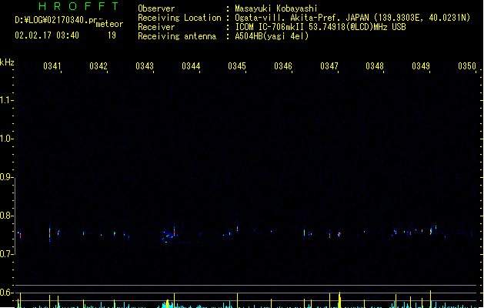Click the 0346 time marker
This screenshot has width=484, height=308.
point(283,66)
